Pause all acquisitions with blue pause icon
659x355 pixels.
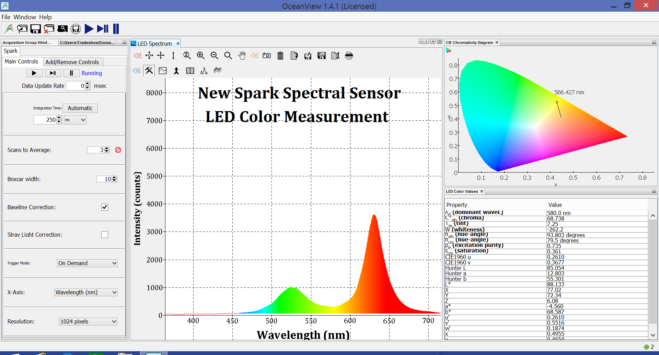point(116,29)
